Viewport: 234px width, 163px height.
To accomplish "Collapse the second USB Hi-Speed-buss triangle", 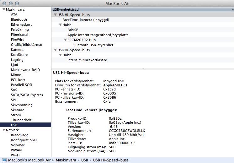I will pyautogui.click(x=56, y=50).
